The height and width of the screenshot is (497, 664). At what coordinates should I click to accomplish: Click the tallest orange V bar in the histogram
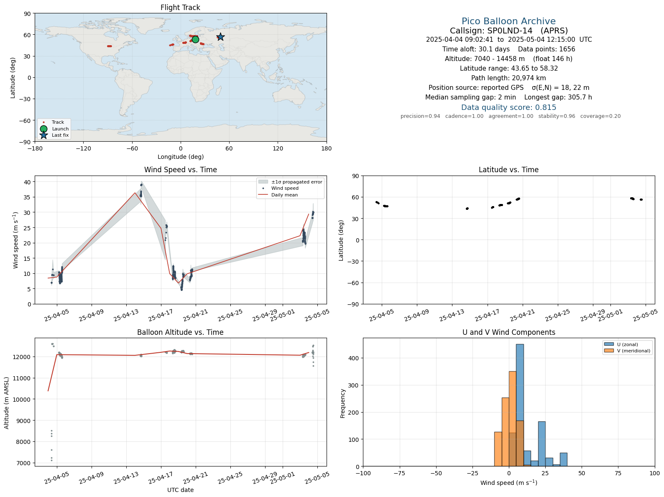(x=513, y=419)
